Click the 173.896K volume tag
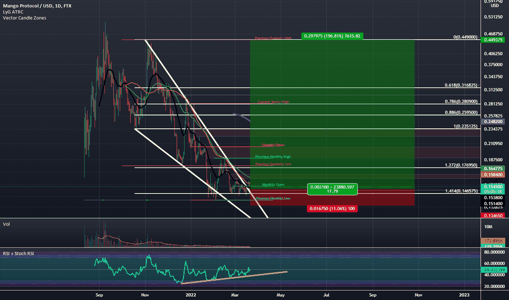The height and width of the screenshot is (300, 509). pos(493,241)
